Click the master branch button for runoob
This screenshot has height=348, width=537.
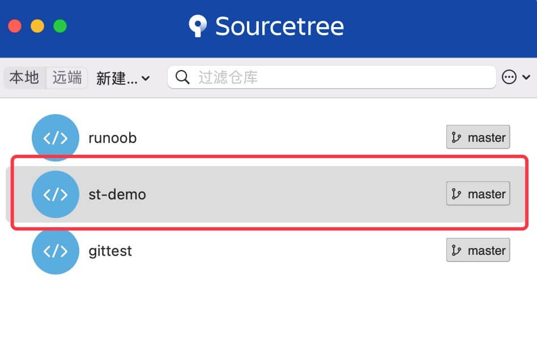coord(478,137)
